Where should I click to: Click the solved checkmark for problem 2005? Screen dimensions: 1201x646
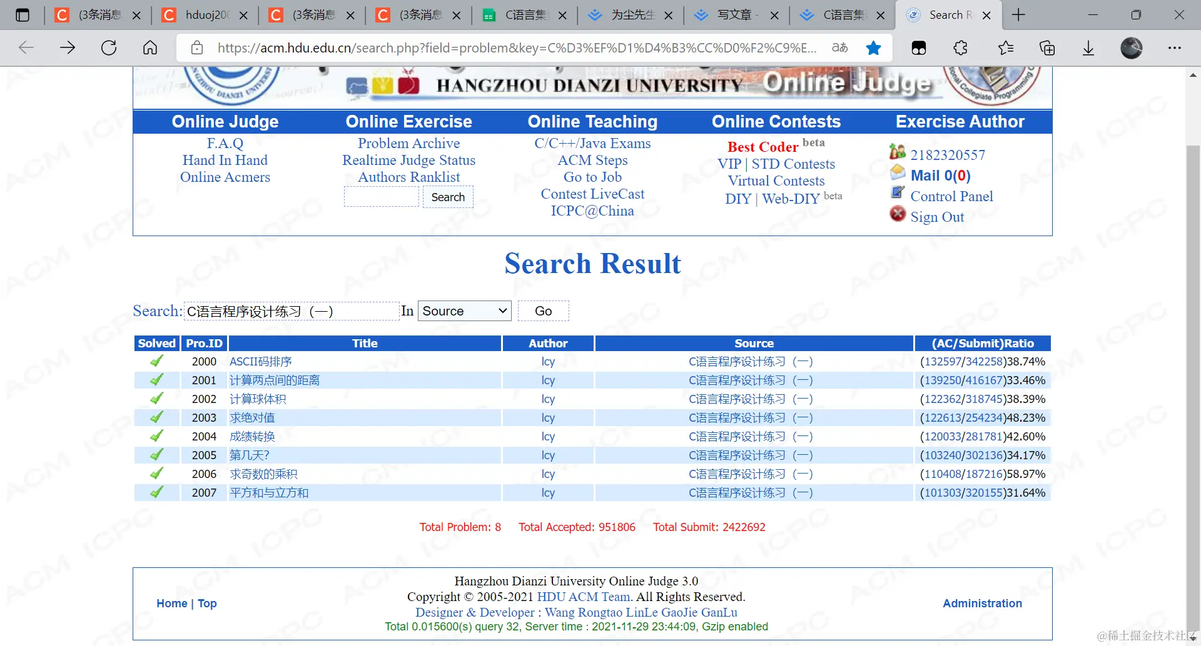pos(156,455)
